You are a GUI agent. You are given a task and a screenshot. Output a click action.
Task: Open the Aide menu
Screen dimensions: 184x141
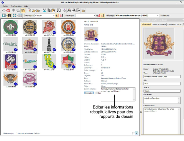pyautogui.click(x=26, y=6)
